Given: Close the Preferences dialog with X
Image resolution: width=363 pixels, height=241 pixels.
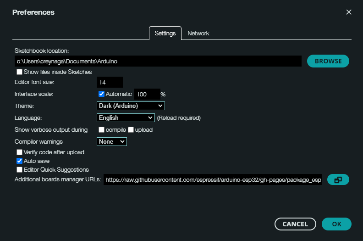Looking at the screenshot, I should pyautogui.click(x=349, y=12).
